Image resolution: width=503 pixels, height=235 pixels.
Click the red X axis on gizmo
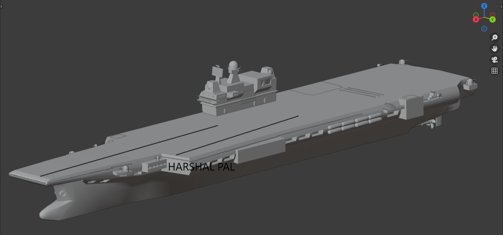(x=476, y=19)
